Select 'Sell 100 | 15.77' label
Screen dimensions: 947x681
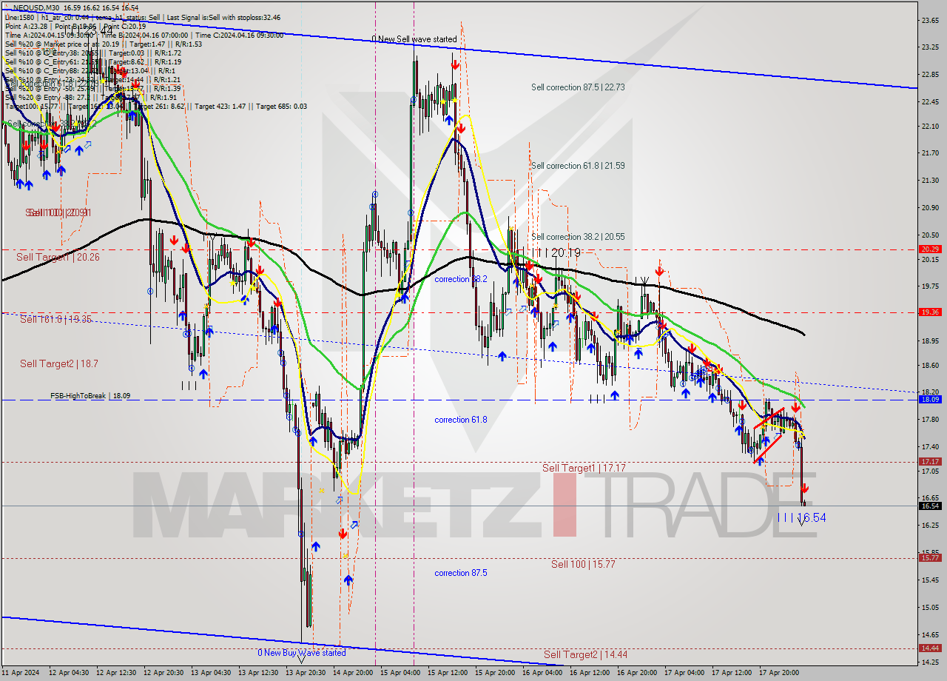(584, 564)
